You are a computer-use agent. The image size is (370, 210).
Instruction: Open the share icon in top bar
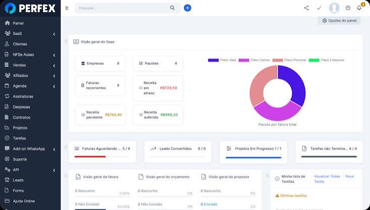point(306,8)
